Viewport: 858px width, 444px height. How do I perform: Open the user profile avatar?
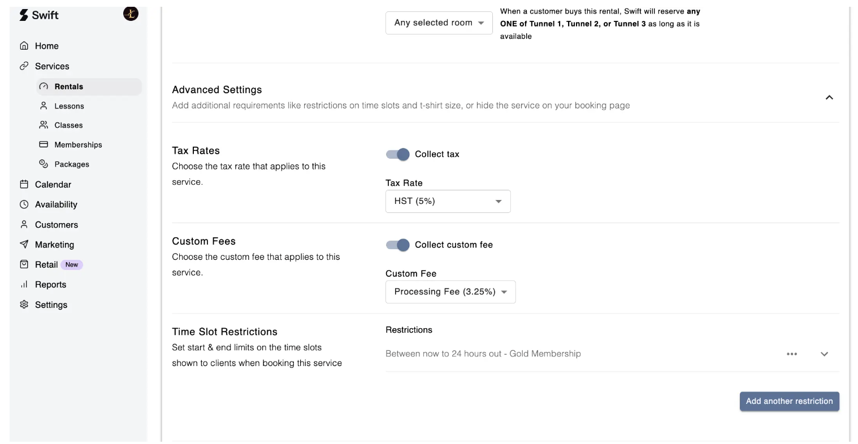131,14
